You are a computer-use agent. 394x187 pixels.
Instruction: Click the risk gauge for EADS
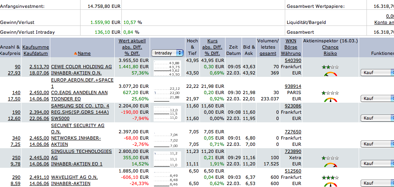(x=330, y=100)
